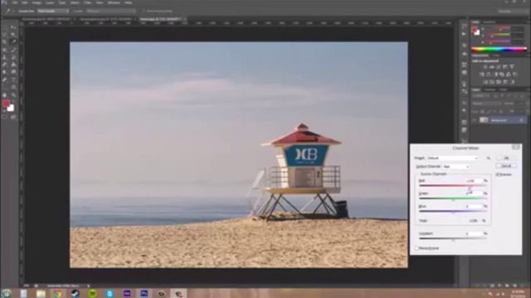Select the Eraser tool

[x=4, y=65]
